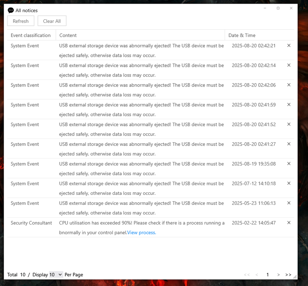
Task: Remove the CPU utilisation notice with X
Action: 289,223
